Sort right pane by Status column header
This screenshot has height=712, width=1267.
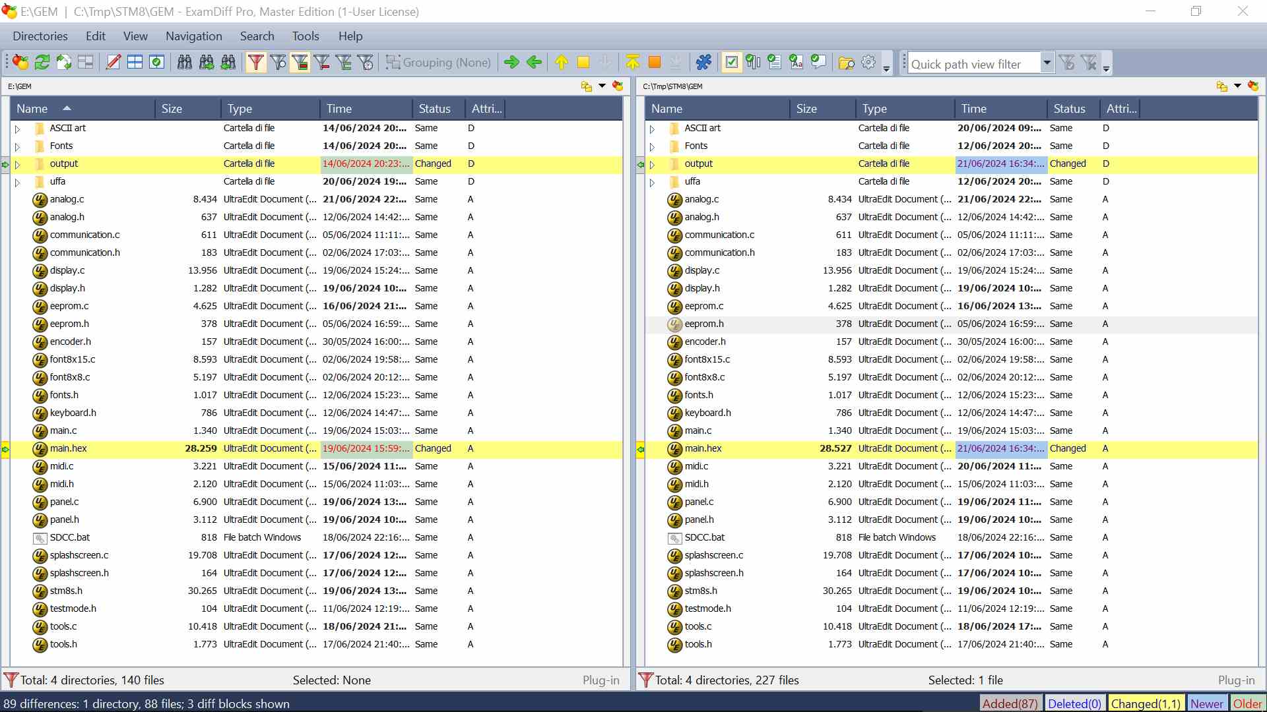(1073, 109)
